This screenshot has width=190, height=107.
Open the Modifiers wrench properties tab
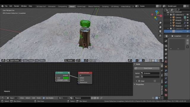pyautogui.click(x=166, y=70)
